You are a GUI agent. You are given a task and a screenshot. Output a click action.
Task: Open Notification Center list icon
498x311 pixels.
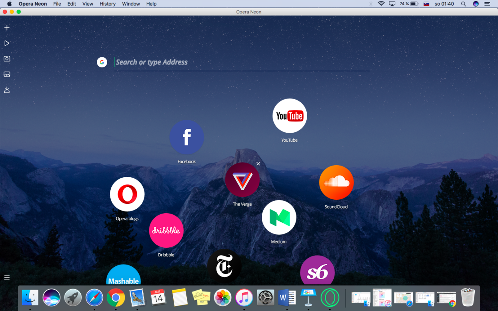[x=487, y=4]
